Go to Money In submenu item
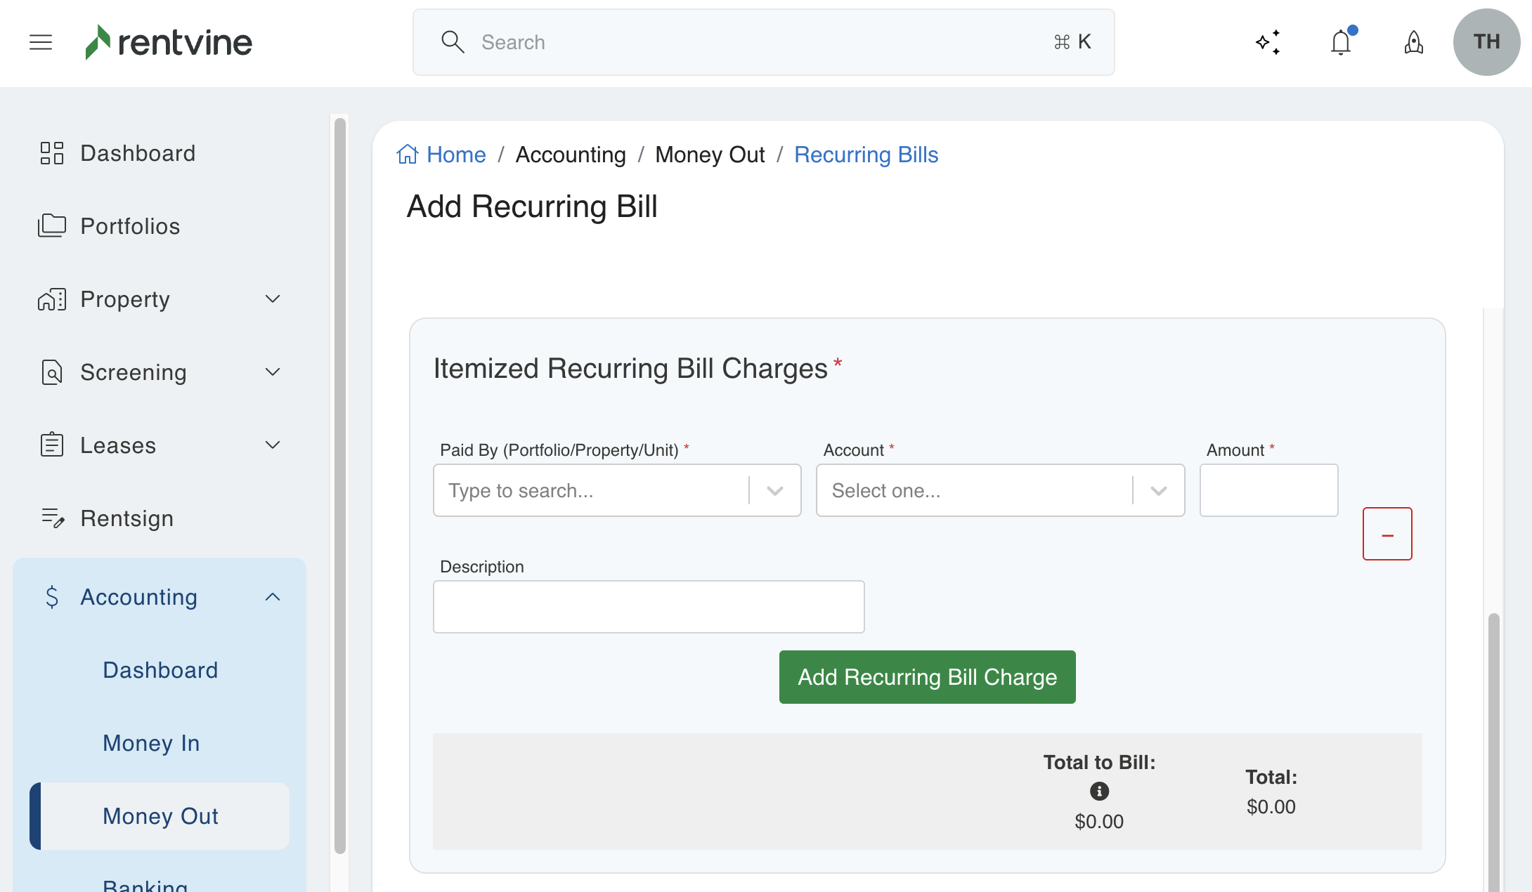The image size is (1532, 892). (x=151, y=743)
